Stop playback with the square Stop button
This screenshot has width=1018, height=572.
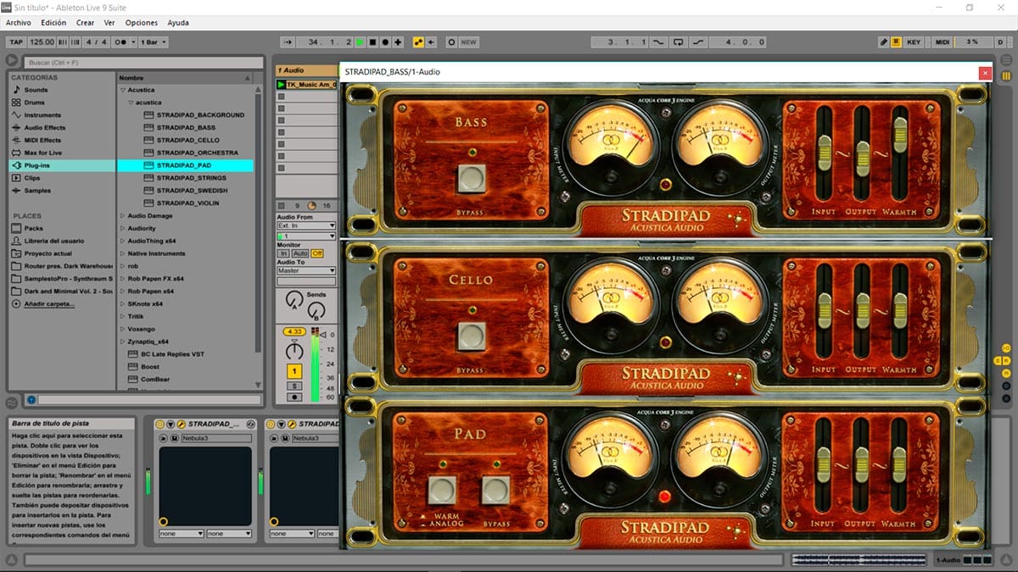click(x=372, y=42)
